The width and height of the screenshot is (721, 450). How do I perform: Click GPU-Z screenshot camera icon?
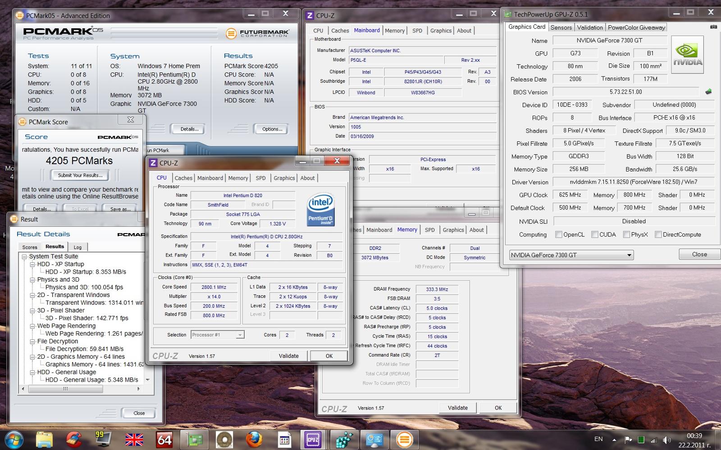(713, 27)
